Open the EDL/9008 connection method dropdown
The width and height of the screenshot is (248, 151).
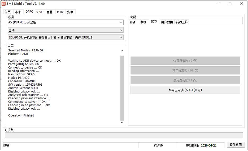[x=66, y=37]
